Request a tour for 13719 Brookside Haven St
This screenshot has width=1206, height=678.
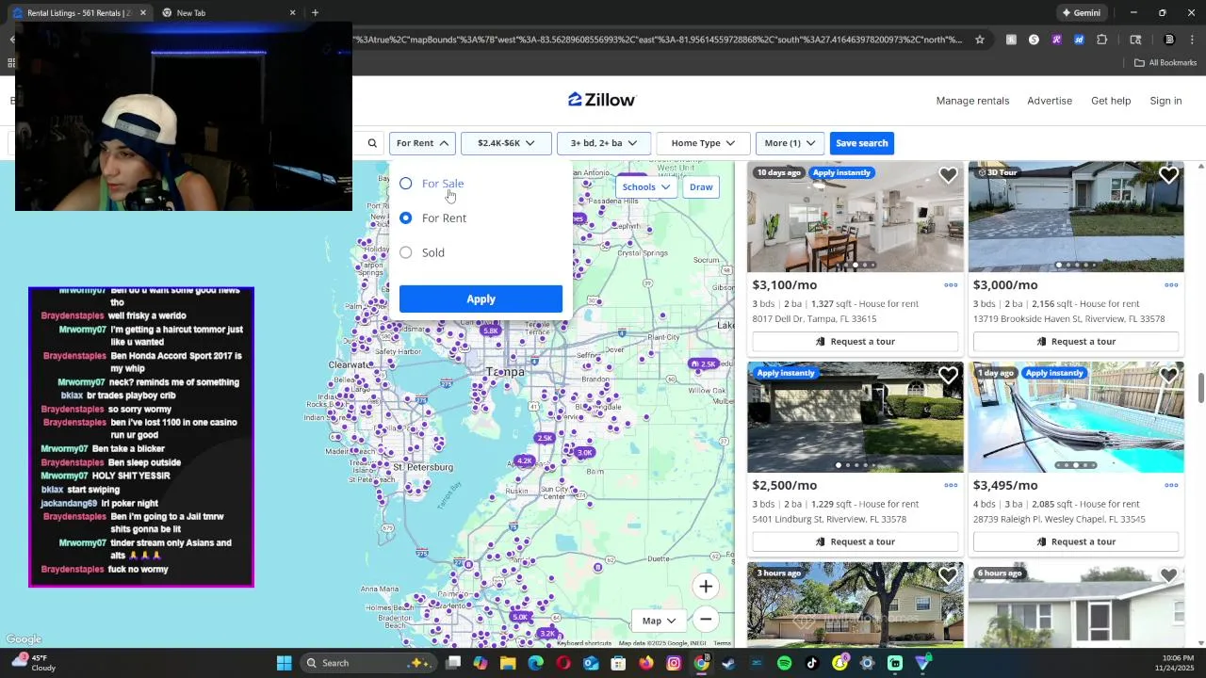pyautogui.click(x=1075, y=342)
